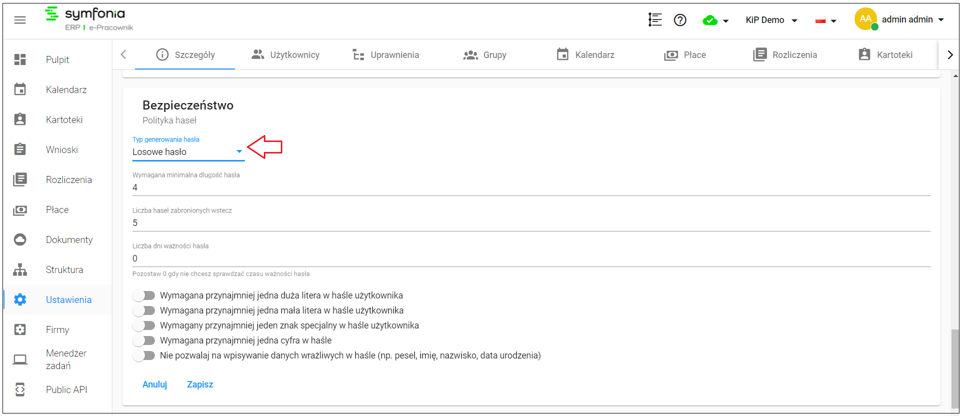963x418 pixels.
Task: Click the Menedżer zadań laptop icon
Action: 20,359
